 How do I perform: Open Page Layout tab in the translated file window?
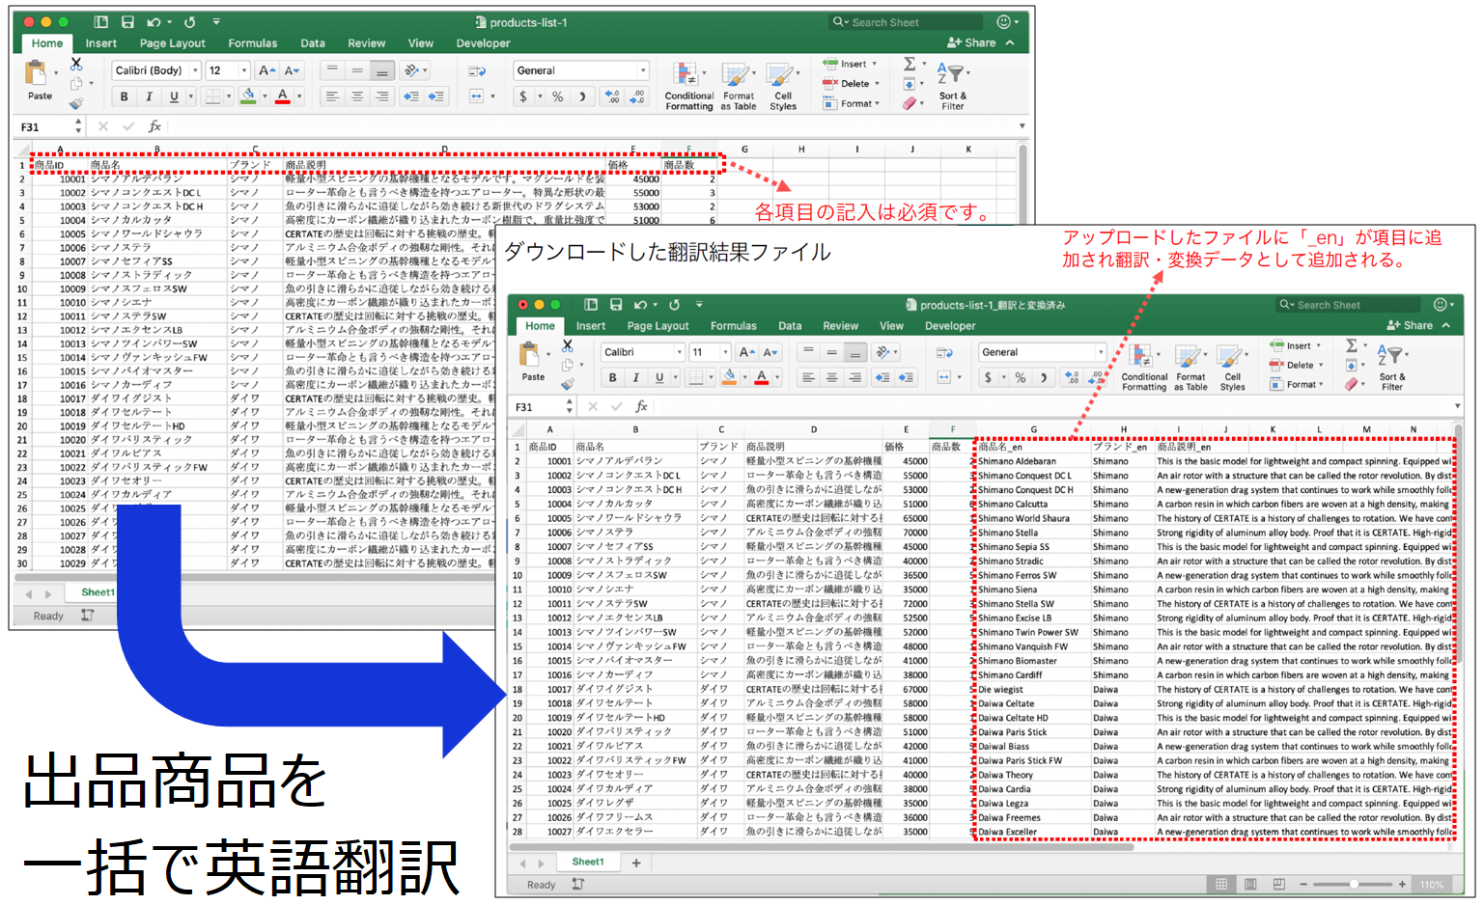point(658,326)
